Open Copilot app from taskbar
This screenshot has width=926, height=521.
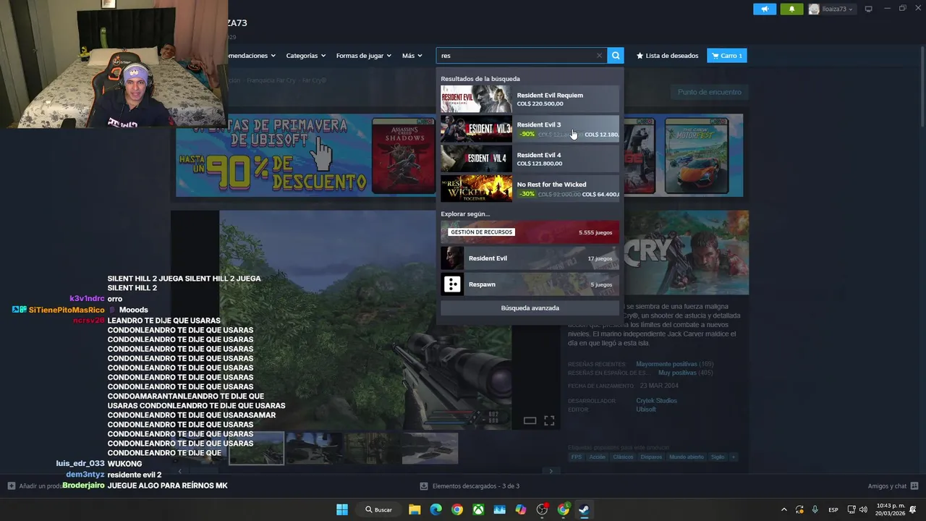(521, 509)
